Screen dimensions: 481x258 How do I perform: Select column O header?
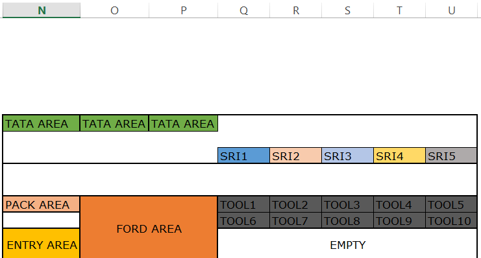pos(114,10)
